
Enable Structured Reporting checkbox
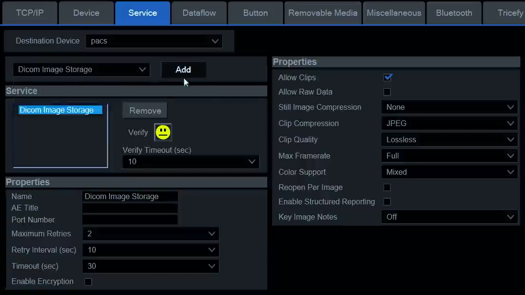[387, 202]
